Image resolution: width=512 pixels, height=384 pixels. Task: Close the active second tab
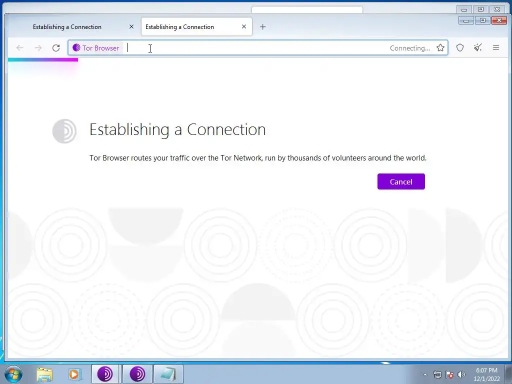[x=244, y=26]
